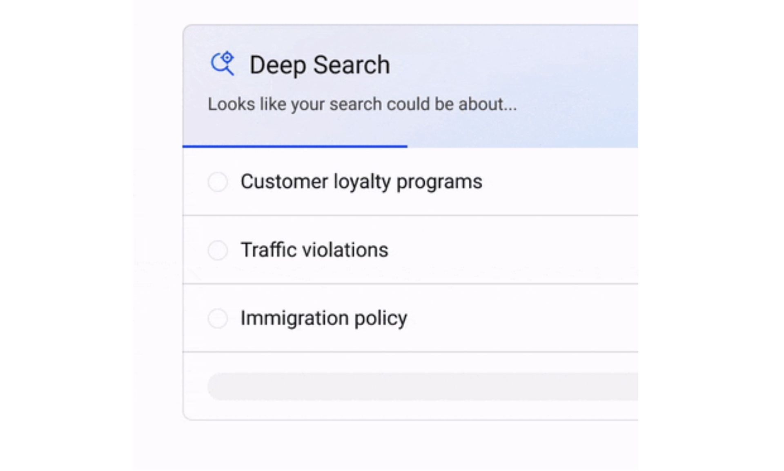Viewport: 784px width, 471px height.
Task: Click the word "programs" in the first option
Action: (439, 182)
